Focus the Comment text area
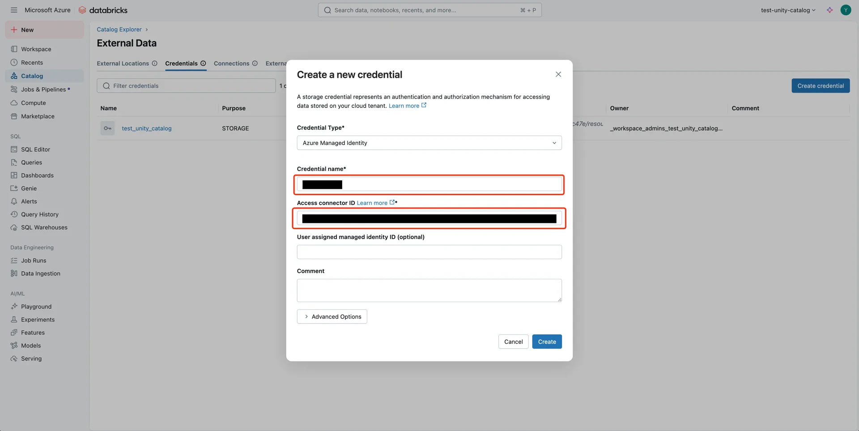The image size is (859, 431). pos(429,290)
